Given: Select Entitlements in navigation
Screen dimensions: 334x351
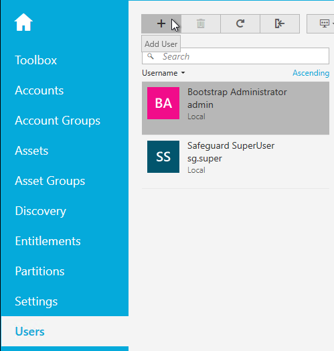Looking at the screenshot, I should click(x=48, y=241).
